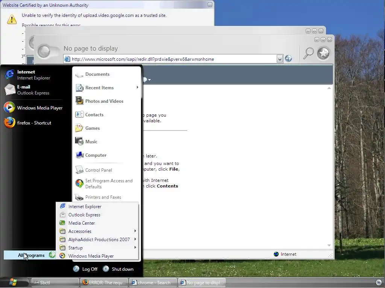Image resolution: width=385 pixels, height=288 pixels.
Task: Open Contacts in the Start menu
Action: (x=94, y=115)
